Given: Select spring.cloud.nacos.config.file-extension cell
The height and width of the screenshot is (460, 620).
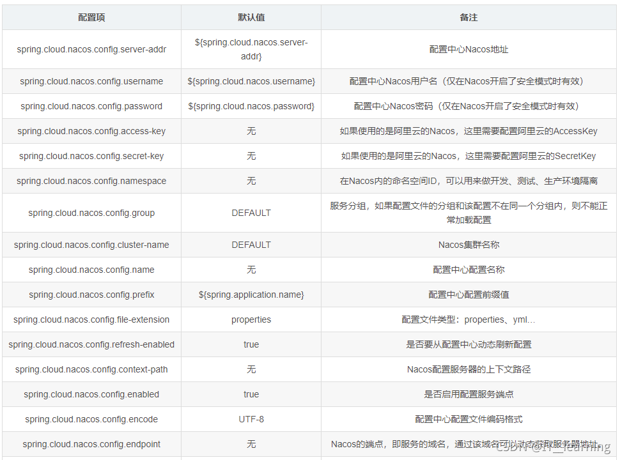Looking at the screenshot, I should click(x=91, y=319).
